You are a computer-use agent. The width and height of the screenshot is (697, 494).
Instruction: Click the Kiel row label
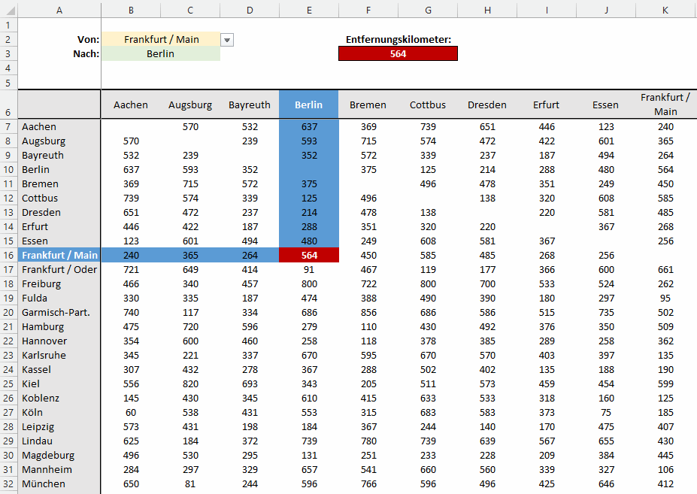tap(31, 383)
